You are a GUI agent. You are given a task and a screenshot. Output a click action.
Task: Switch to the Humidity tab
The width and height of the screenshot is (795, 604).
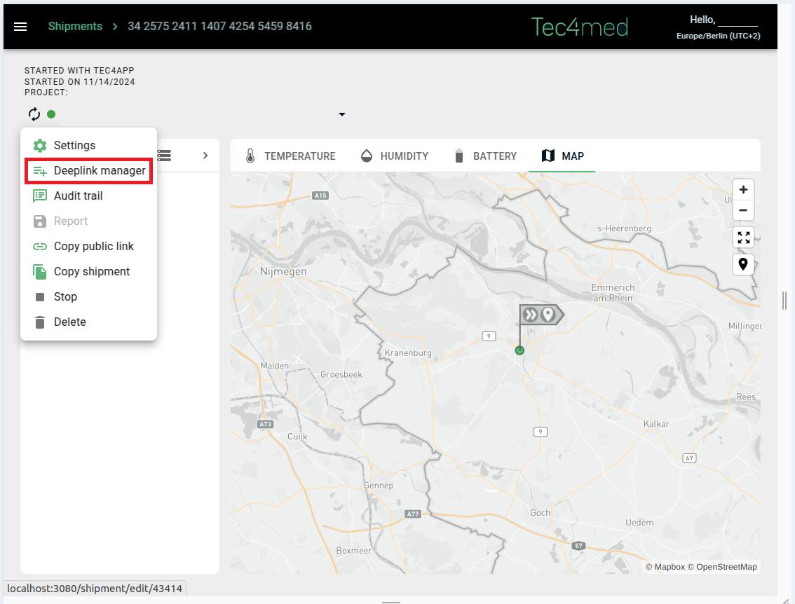[394, 156]
